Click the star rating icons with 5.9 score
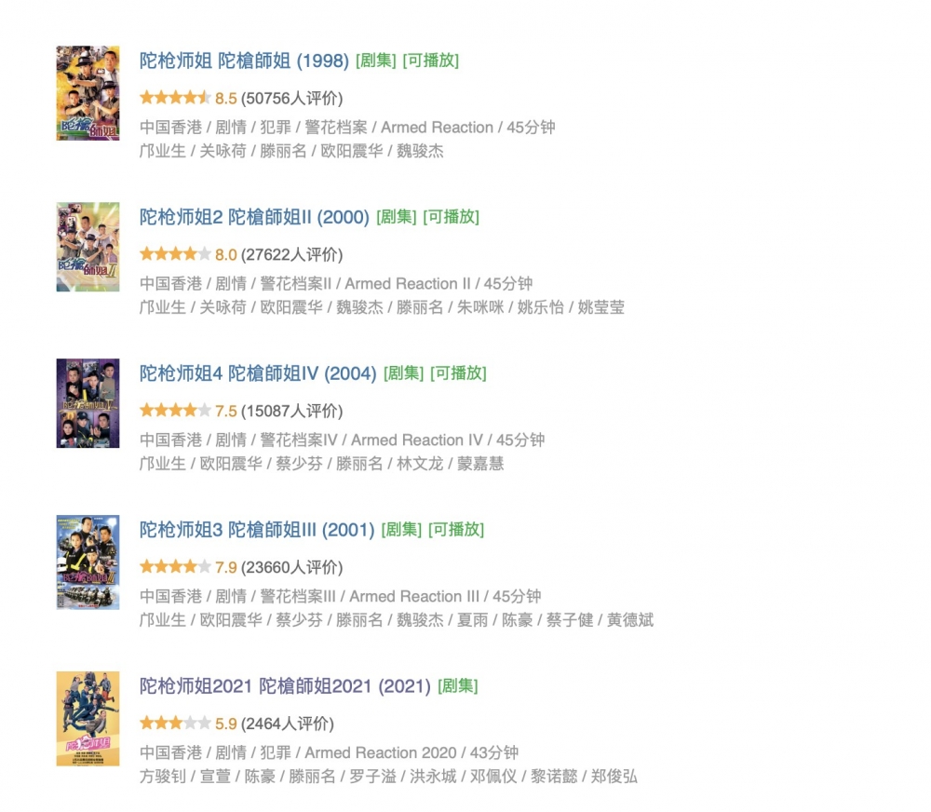Viewport: 931px width, 812px height. (x=175, y=723)
